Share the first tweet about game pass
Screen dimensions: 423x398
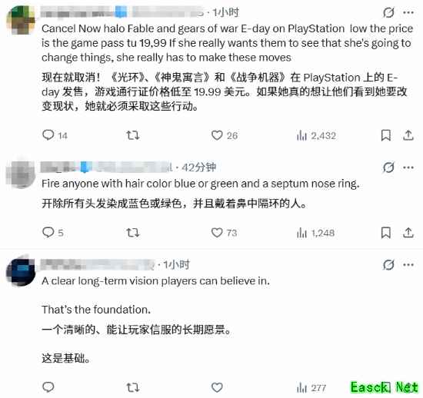coord(408,135)
